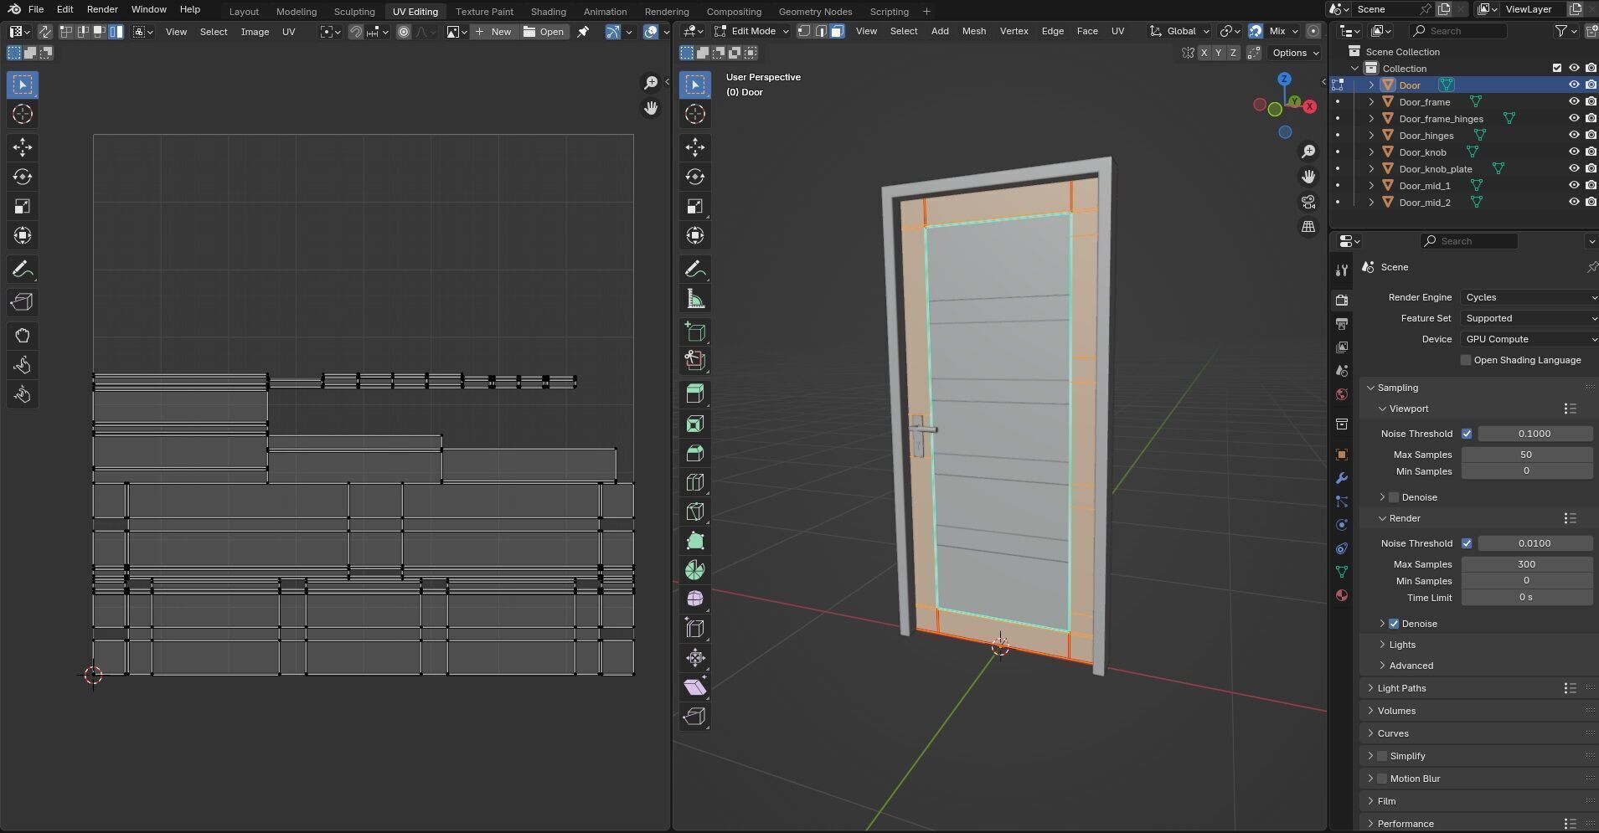Enable Open Shading Language checkbox
Image resolution: width=1599 pixels, height=833 pixels.
point(1466,360)
